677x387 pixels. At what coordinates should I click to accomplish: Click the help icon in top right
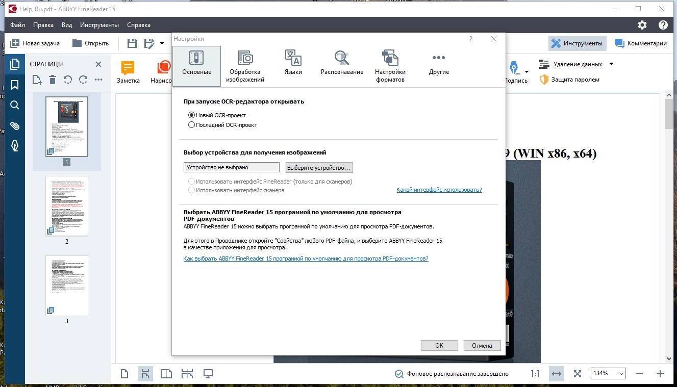click(x=663, y=24)
